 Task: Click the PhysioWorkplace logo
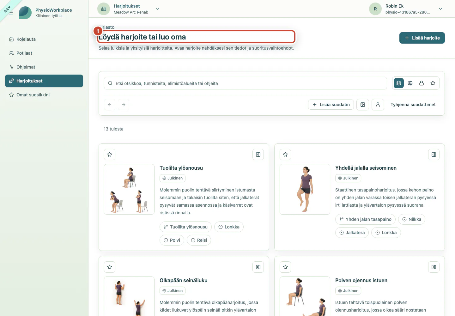(25, 13)
